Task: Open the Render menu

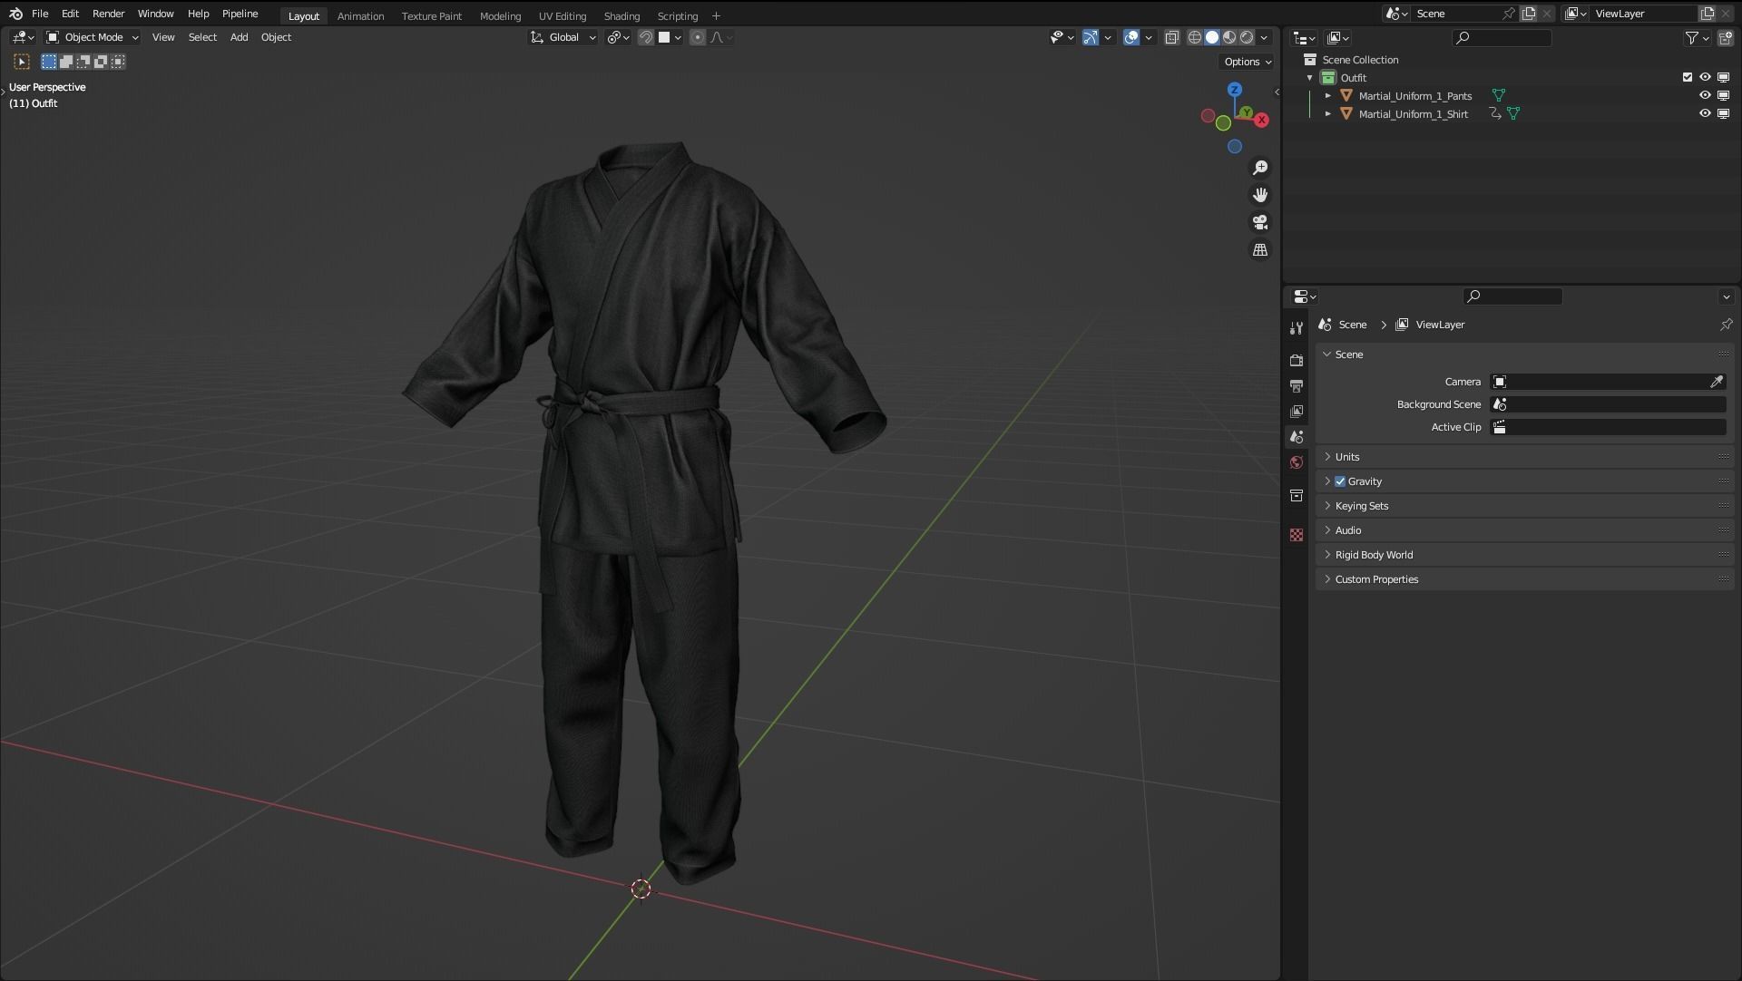Action: pos(108,14)
